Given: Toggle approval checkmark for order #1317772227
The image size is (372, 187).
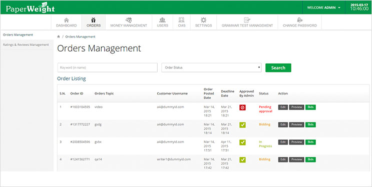Looking at the screenshot, I should (x=242, y=125).
